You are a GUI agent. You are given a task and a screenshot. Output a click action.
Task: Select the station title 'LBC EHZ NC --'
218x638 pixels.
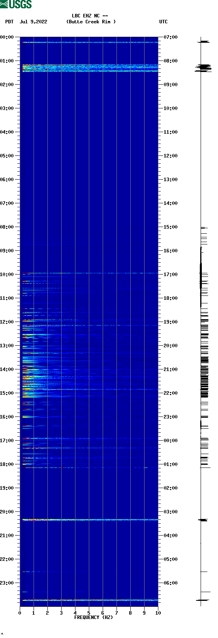[90, 16]
